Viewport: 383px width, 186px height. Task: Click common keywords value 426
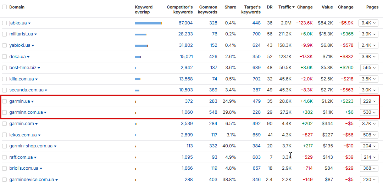pos(213,57)
